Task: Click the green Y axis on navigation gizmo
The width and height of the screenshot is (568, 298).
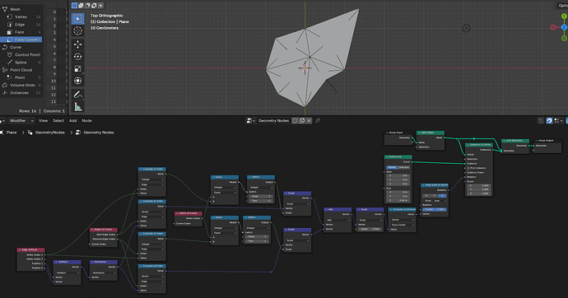Action: tap(564, 16)
